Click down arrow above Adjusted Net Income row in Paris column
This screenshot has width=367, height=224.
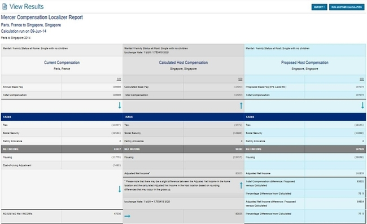120,189
